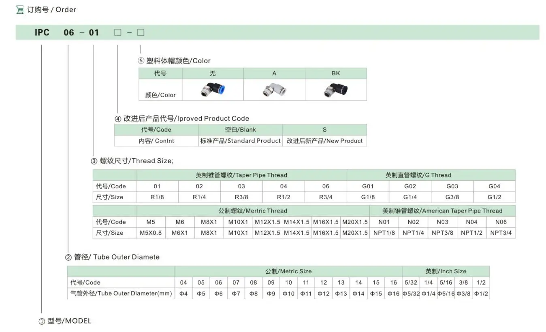Click circled number ③ beside Thread Size

coord(94,161)
